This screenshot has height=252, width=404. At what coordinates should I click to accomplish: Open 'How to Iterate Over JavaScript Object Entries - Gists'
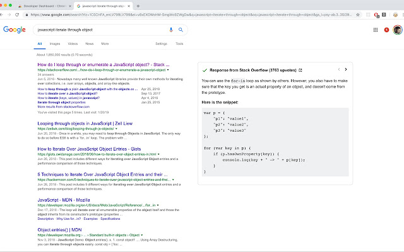[89, 149]
